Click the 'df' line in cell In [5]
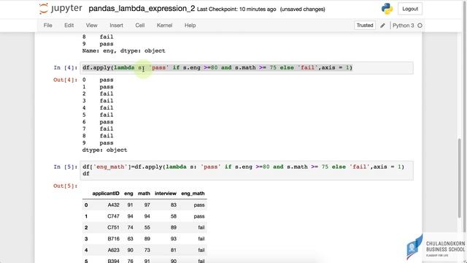Screen dimensions: 467x263 tap(86, 174)
